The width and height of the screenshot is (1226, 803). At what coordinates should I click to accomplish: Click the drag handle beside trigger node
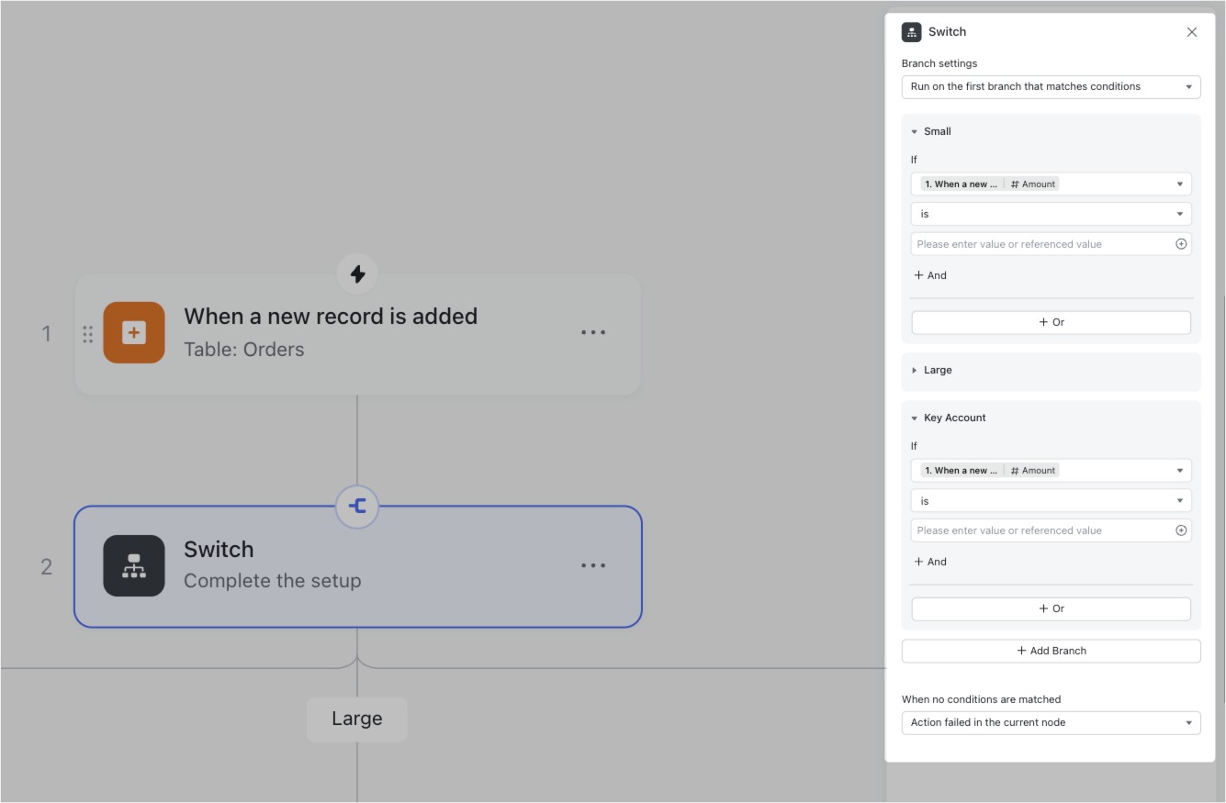(88, 334)
